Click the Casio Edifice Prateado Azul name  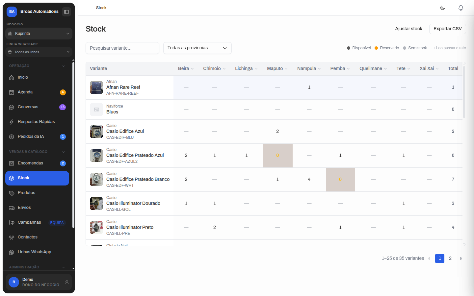click(x=135, y=155)
